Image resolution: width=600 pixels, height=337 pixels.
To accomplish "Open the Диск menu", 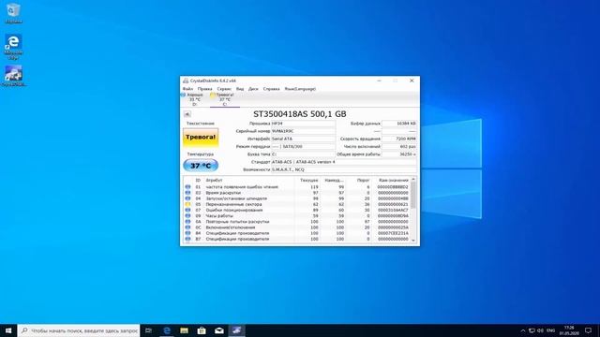I will [253, 89].
